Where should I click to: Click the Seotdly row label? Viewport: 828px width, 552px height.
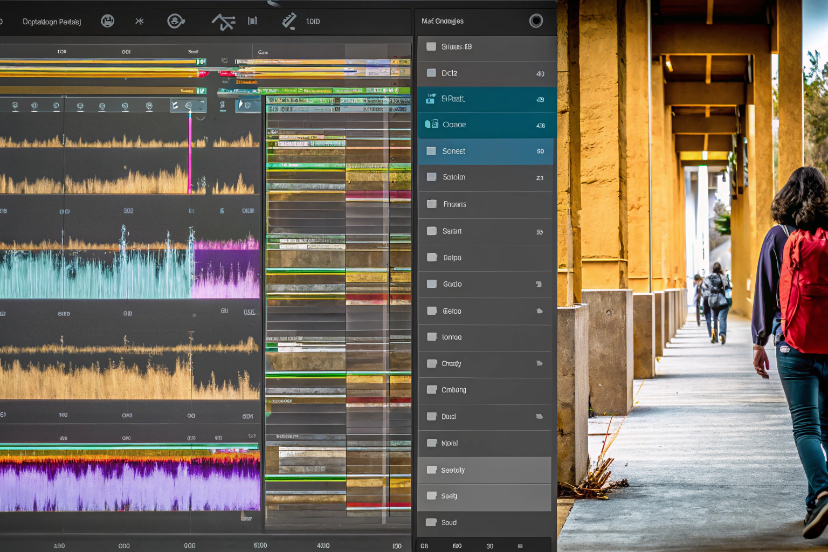pyautogui.click(x=453, y=470)
